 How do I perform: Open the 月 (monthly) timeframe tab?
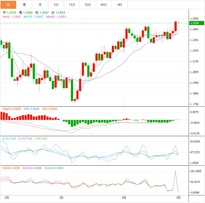click(40, 5)
